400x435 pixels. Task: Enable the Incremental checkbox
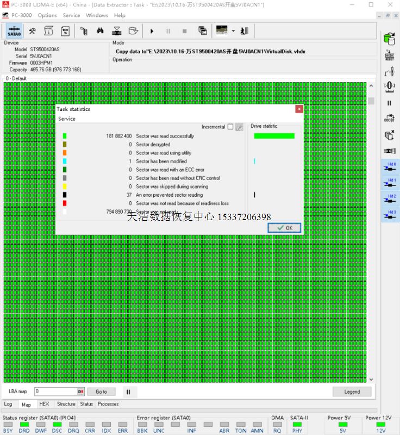tap(230, 127)
